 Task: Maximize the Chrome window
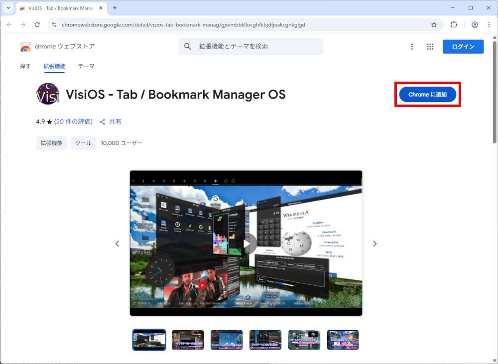(471, 8)
